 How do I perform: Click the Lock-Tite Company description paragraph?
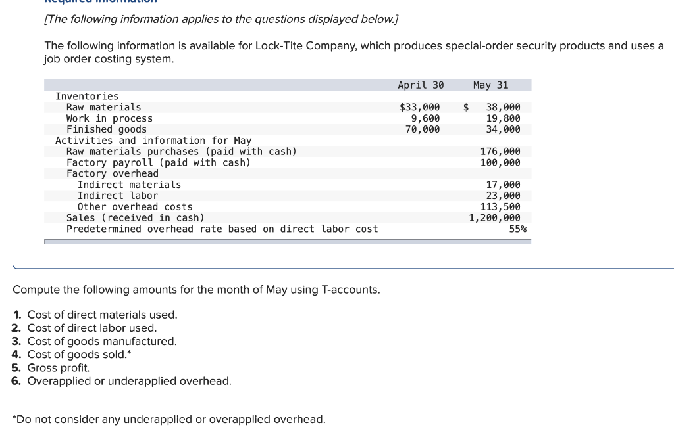[x=353, y=53]
